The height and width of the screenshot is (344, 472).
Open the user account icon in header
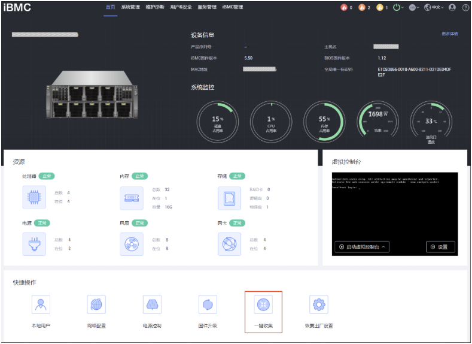click(x=452, y=8)
